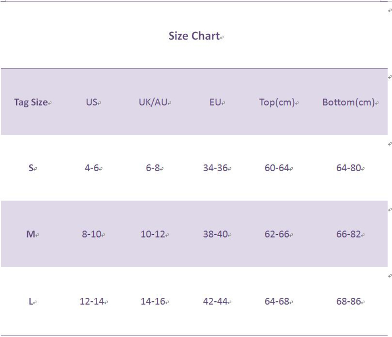Select the 12-14 US size cell
The height and width of the screenshot is (337, 392).
[92, 302]
